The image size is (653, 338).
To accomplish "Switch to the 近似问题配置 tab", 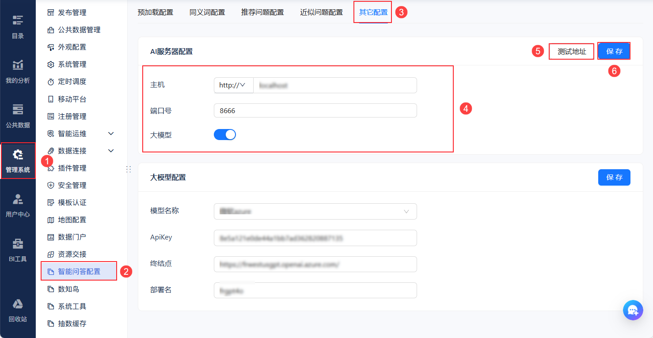I will [x=322, y=12].
